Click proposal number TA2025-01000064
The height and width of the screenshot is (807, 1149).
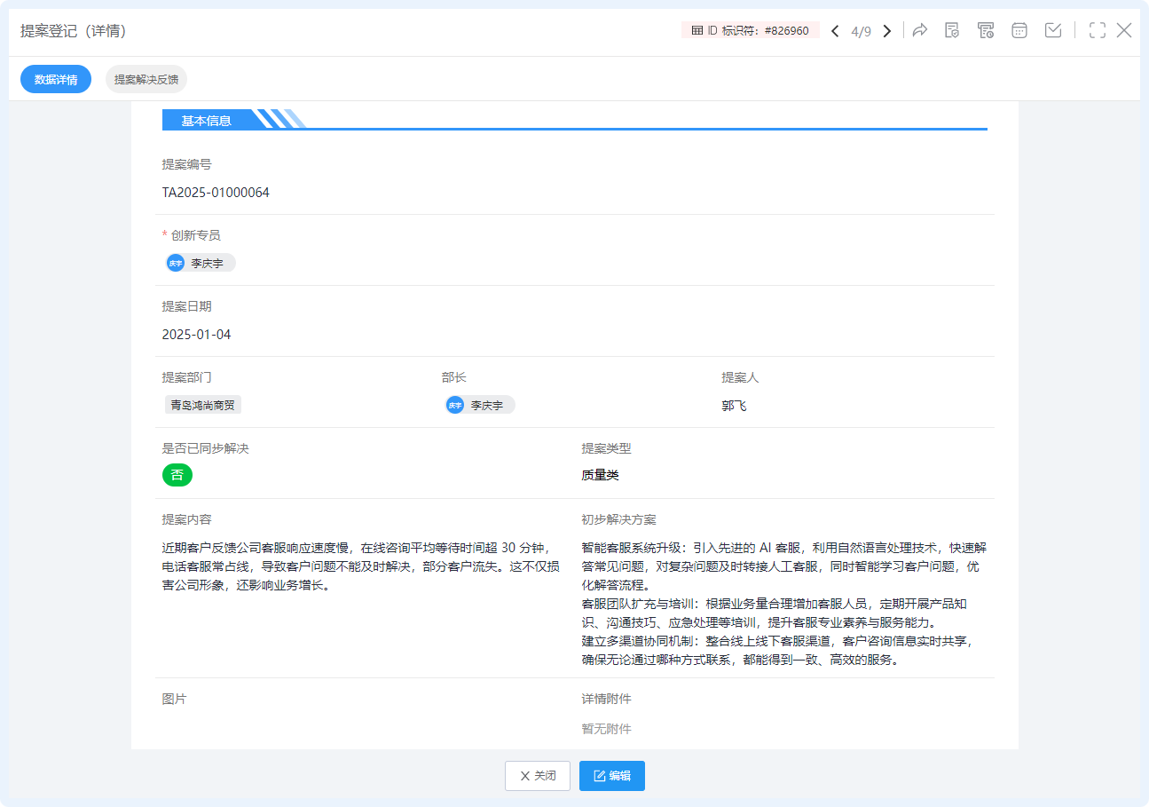[216, 193]
